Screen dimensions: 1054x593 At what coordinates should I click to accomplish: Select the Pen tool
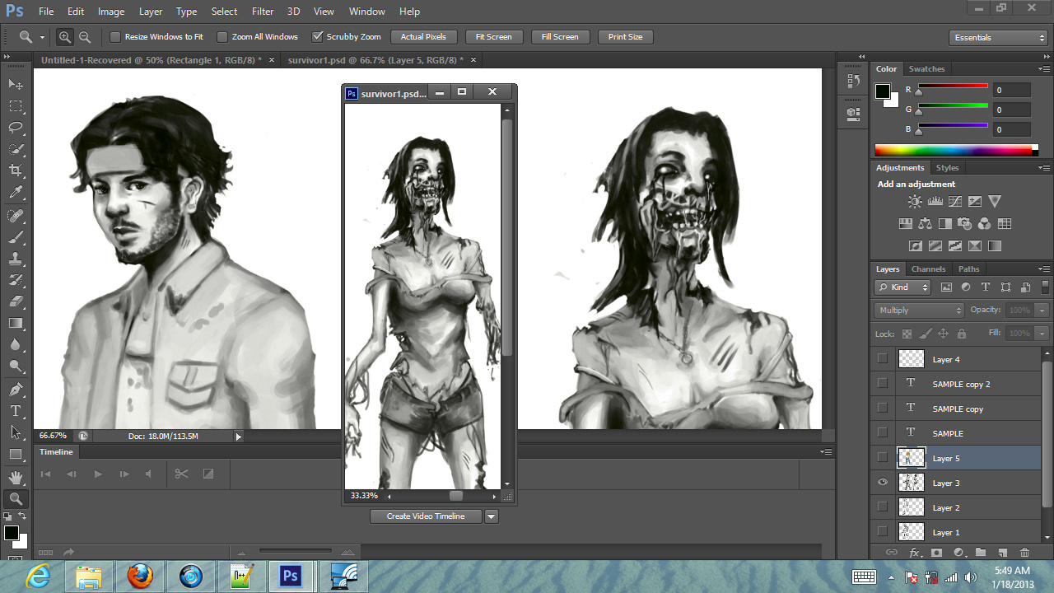click(x=16, y=389)
